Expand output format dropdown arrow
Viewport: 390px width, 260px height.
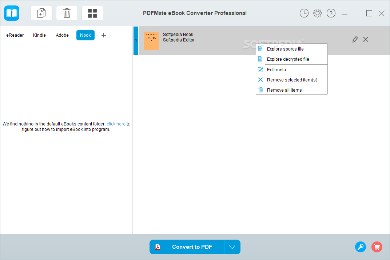point(232,247)
